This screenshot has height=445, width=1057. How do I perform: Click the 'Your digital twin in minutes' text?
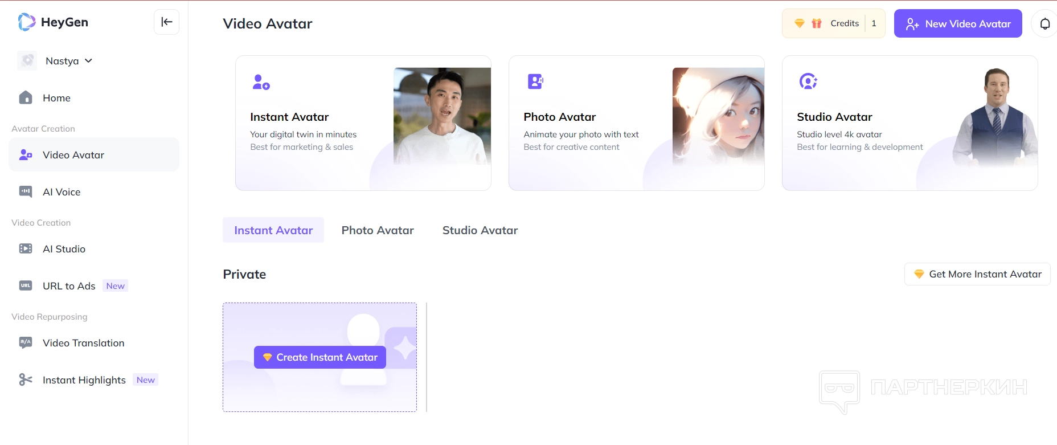coord(304,134)
